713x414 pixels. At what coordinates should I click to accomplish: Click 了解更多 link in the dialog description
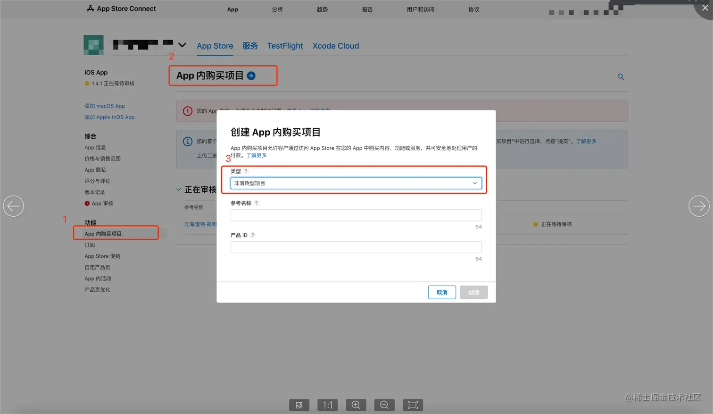pyautogui.click(x=257, y=155)
